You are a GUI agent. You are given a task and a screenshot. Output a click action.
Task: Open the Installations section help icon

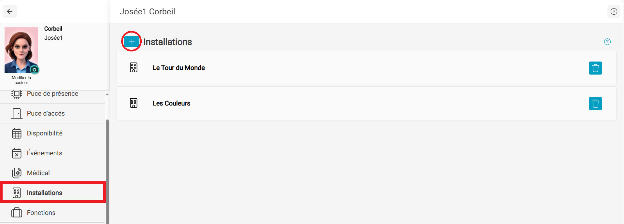coord(607,42)
